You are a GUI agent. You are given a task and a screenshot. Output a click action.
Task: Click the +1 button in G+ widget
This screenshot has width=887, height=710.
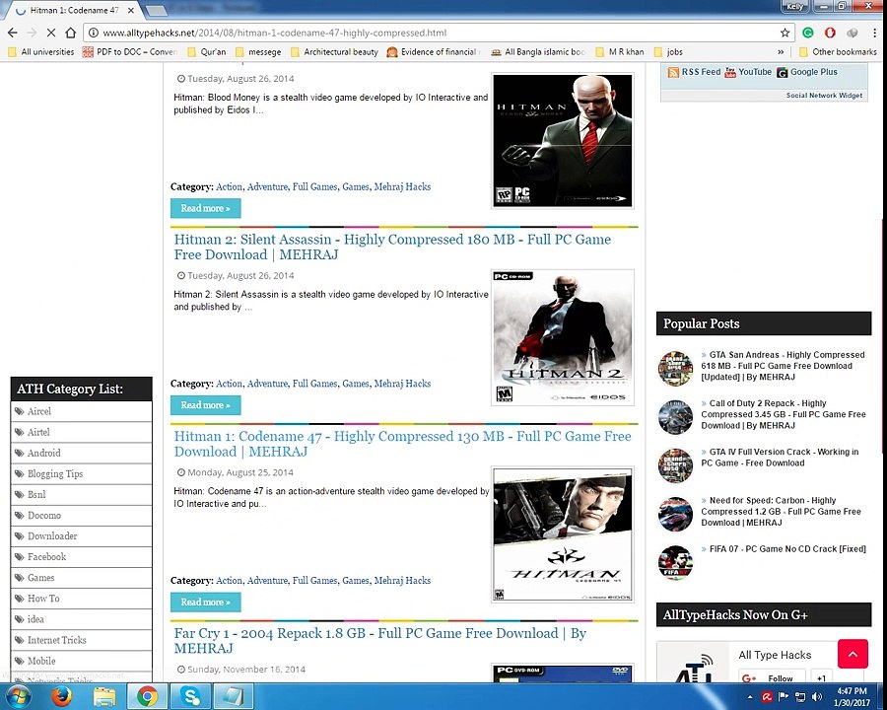tap(821, 677)
